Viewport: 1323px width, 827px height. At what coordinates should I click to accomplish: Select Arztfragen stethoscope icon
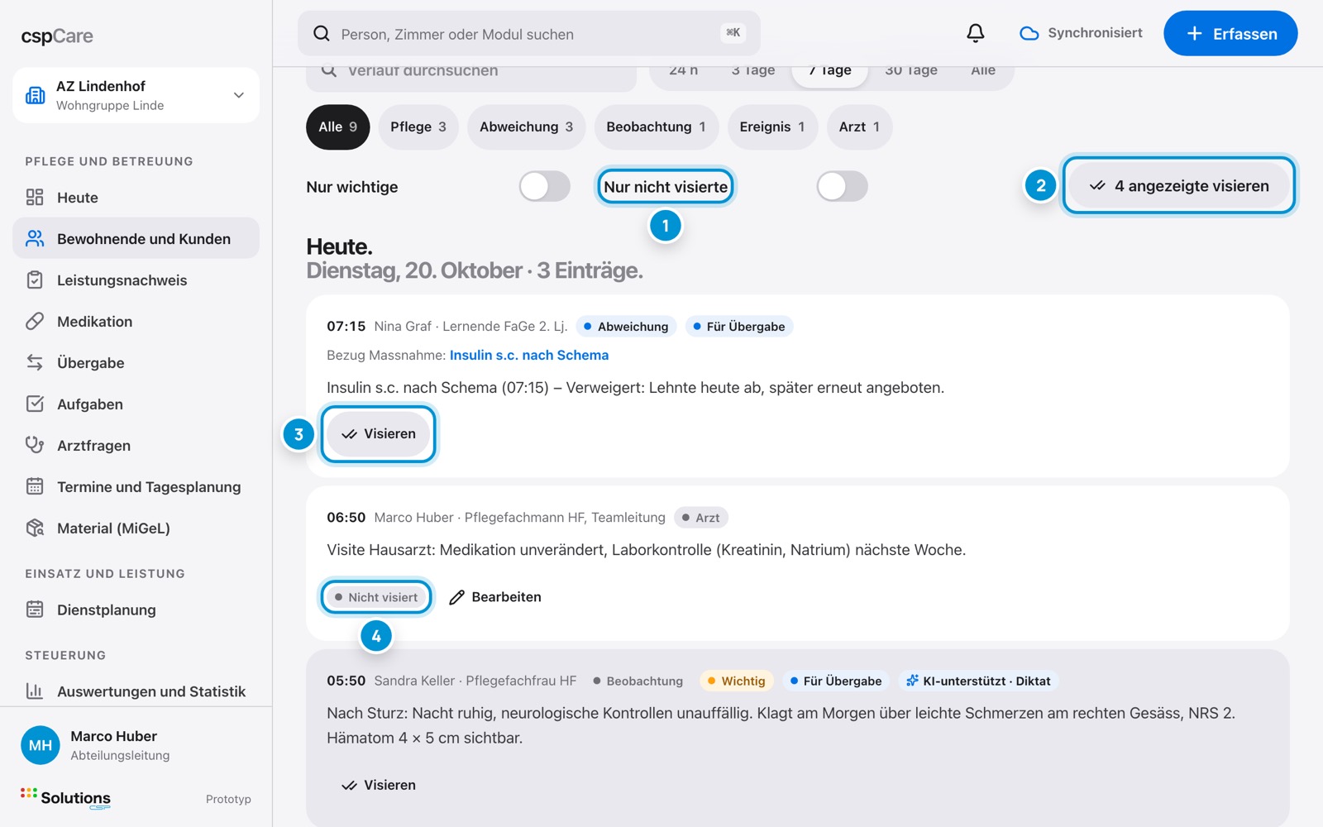[x=35, y=446]
